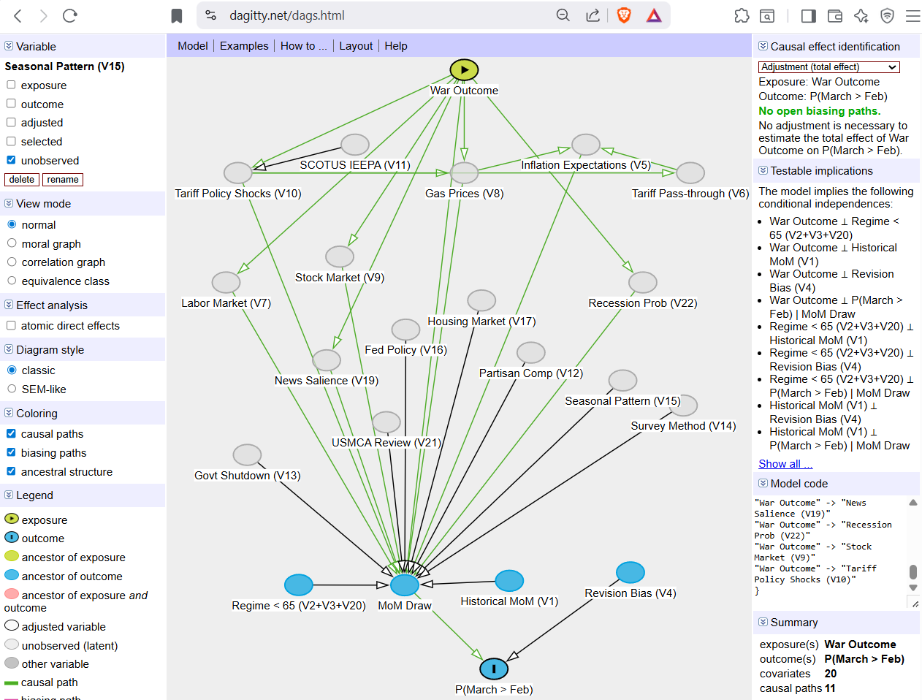Collapse the Testable implications section

point(763,171)
